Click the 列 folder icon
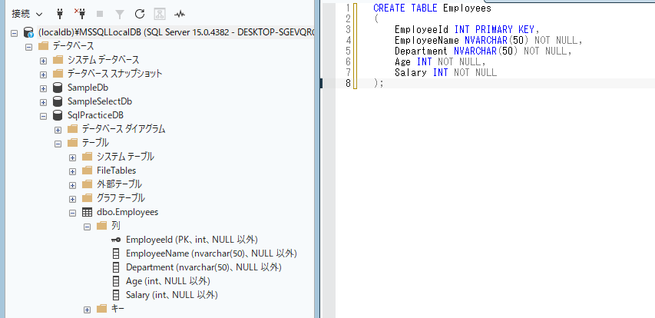This screenshot has height=318, width=655. (102, 226)
